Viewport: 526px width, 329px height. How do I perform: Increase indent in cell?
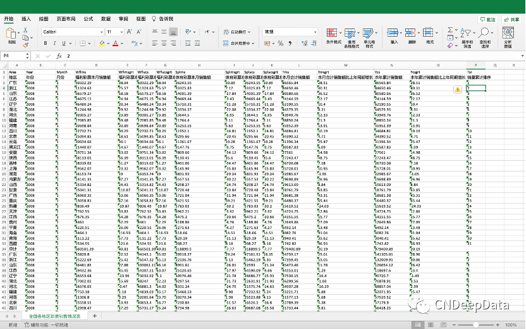point(197,43)
